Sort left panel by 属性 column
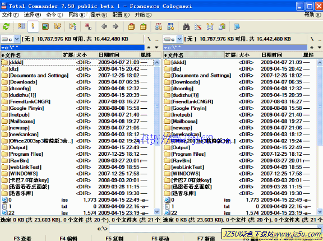 point(150,55)
